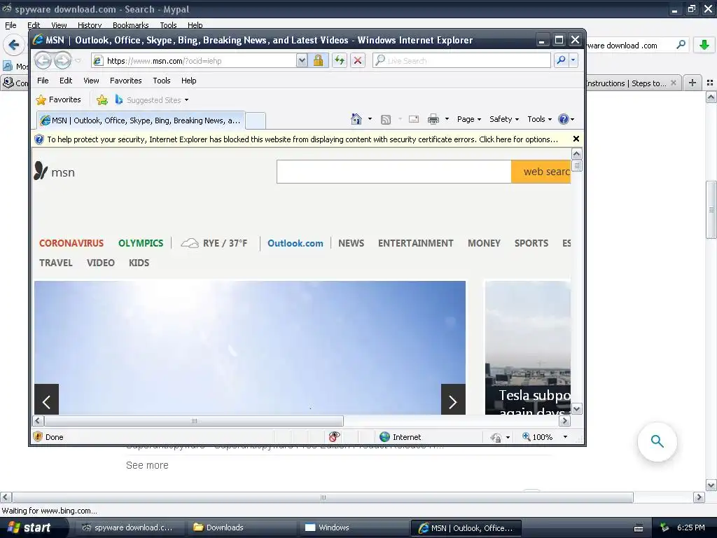Open IE Favorites menu
The image size is (717, 538).
point(126,81)
